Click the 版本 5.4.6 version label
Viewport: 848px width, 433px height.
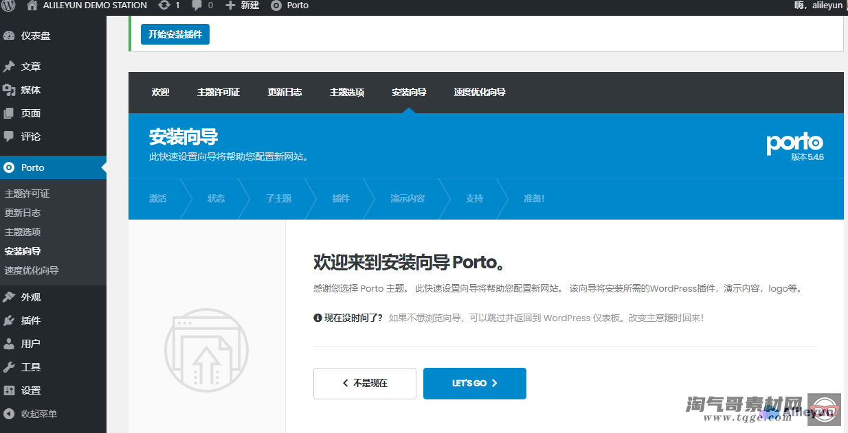807,157
